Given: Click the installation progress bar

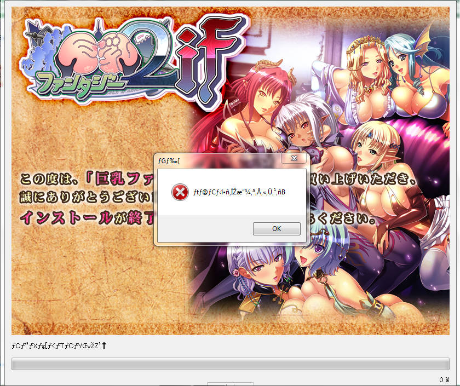Looking at the screenshot, I should tap(230, 364).
